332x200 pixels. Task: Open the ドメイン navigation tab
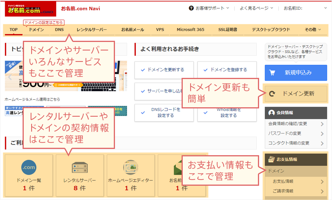tap(36, 30)
